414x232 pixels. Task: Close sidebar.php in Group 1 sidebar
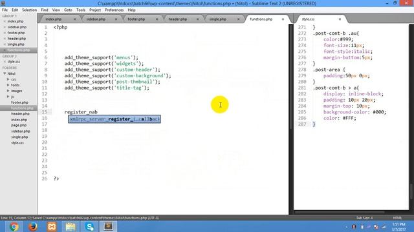[5, 27]
